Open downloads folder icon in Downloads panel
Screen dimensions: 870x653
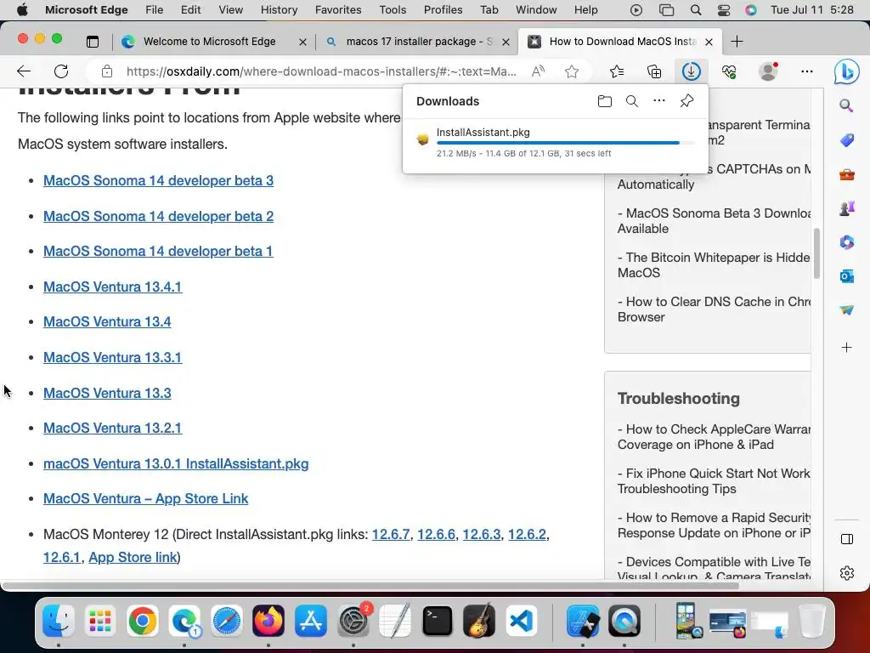pos(605,101)
